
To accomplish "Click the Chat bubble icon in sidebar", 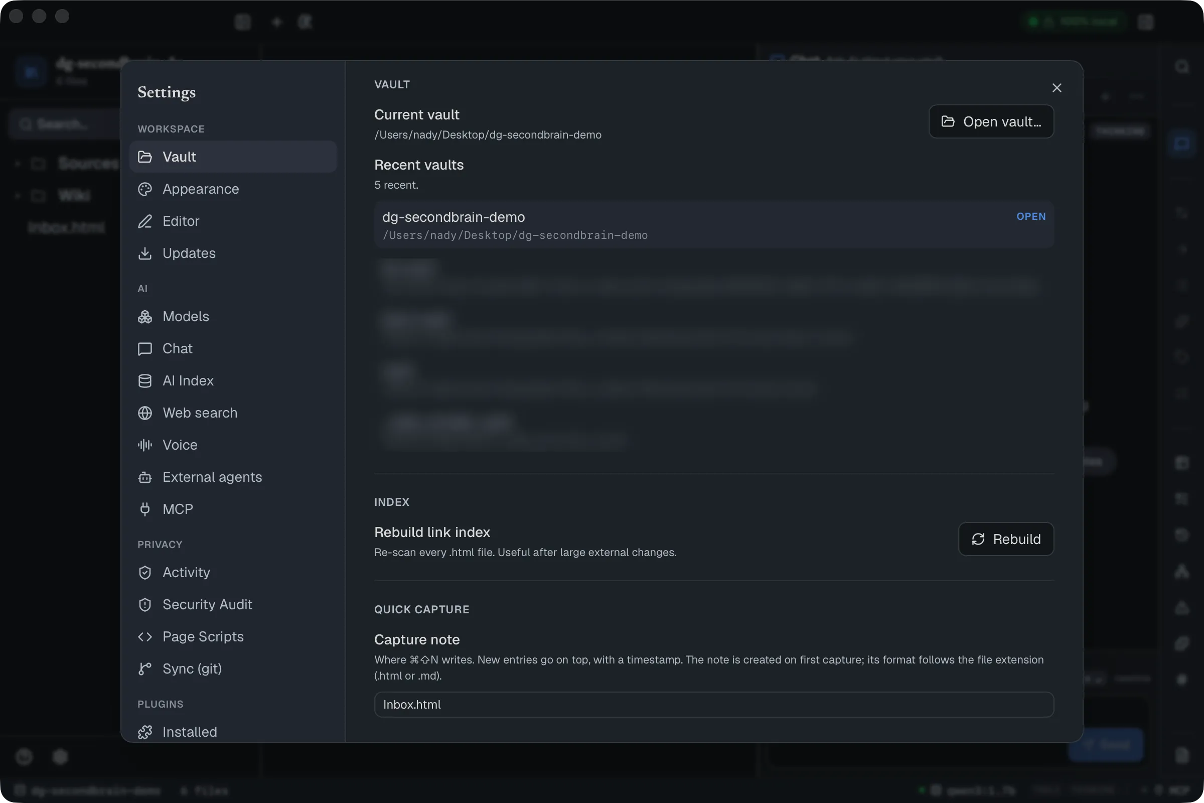I will tap(145, 349).
